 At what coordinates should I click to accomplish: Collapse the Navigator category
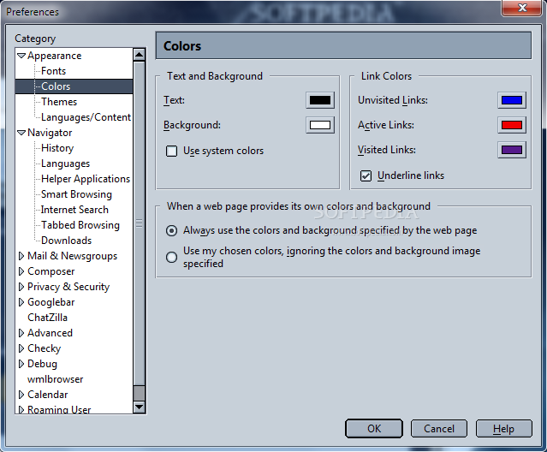point(21,133)
